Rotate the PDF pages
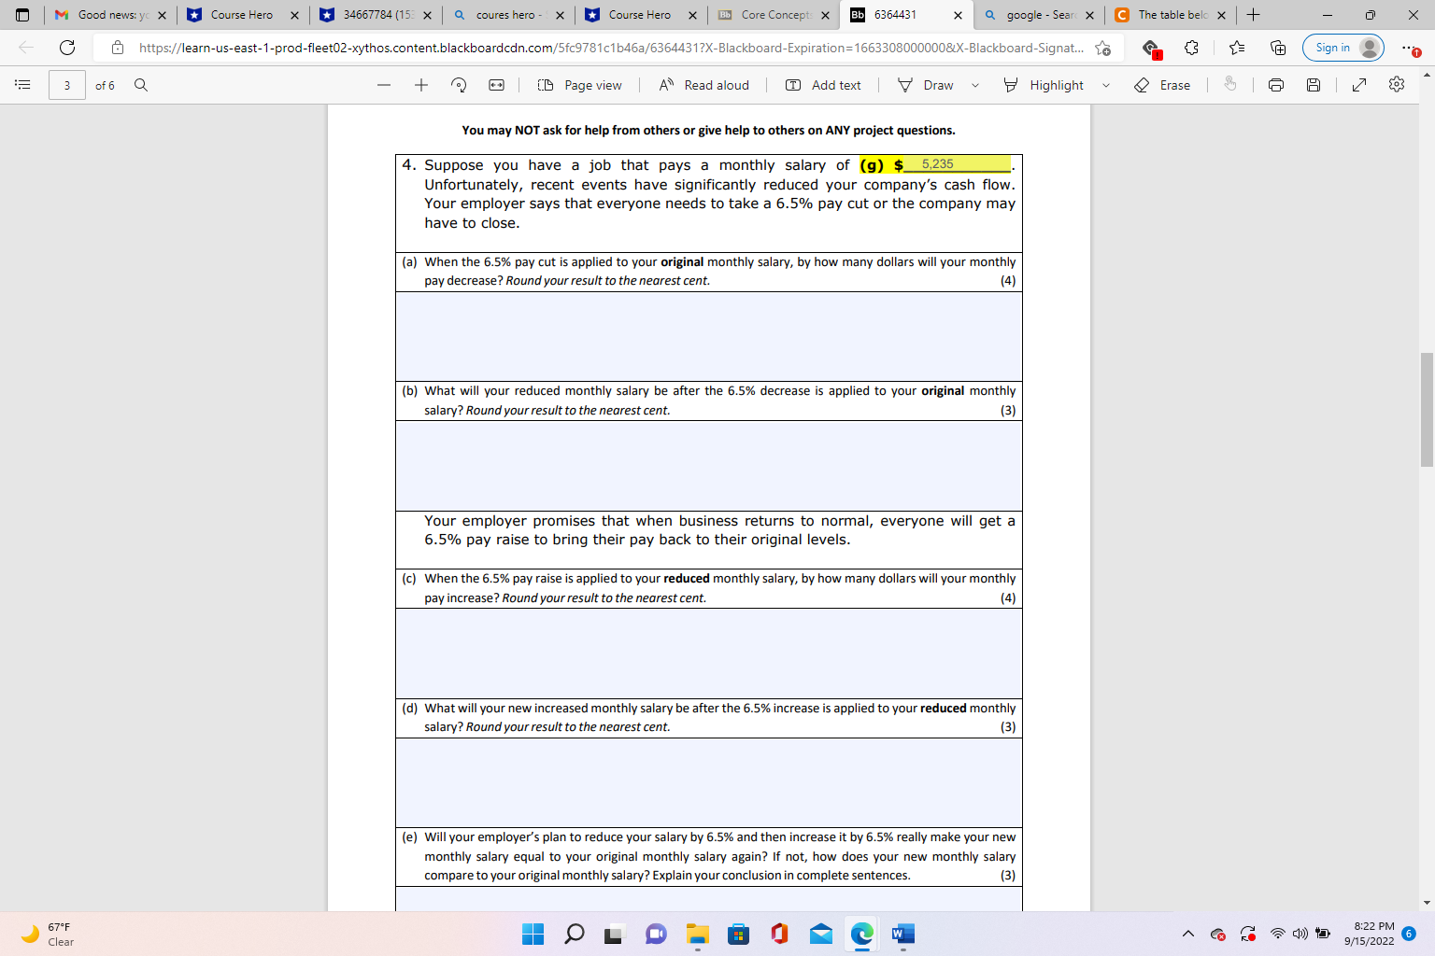Screen dimensions: 1435x956 458,85
